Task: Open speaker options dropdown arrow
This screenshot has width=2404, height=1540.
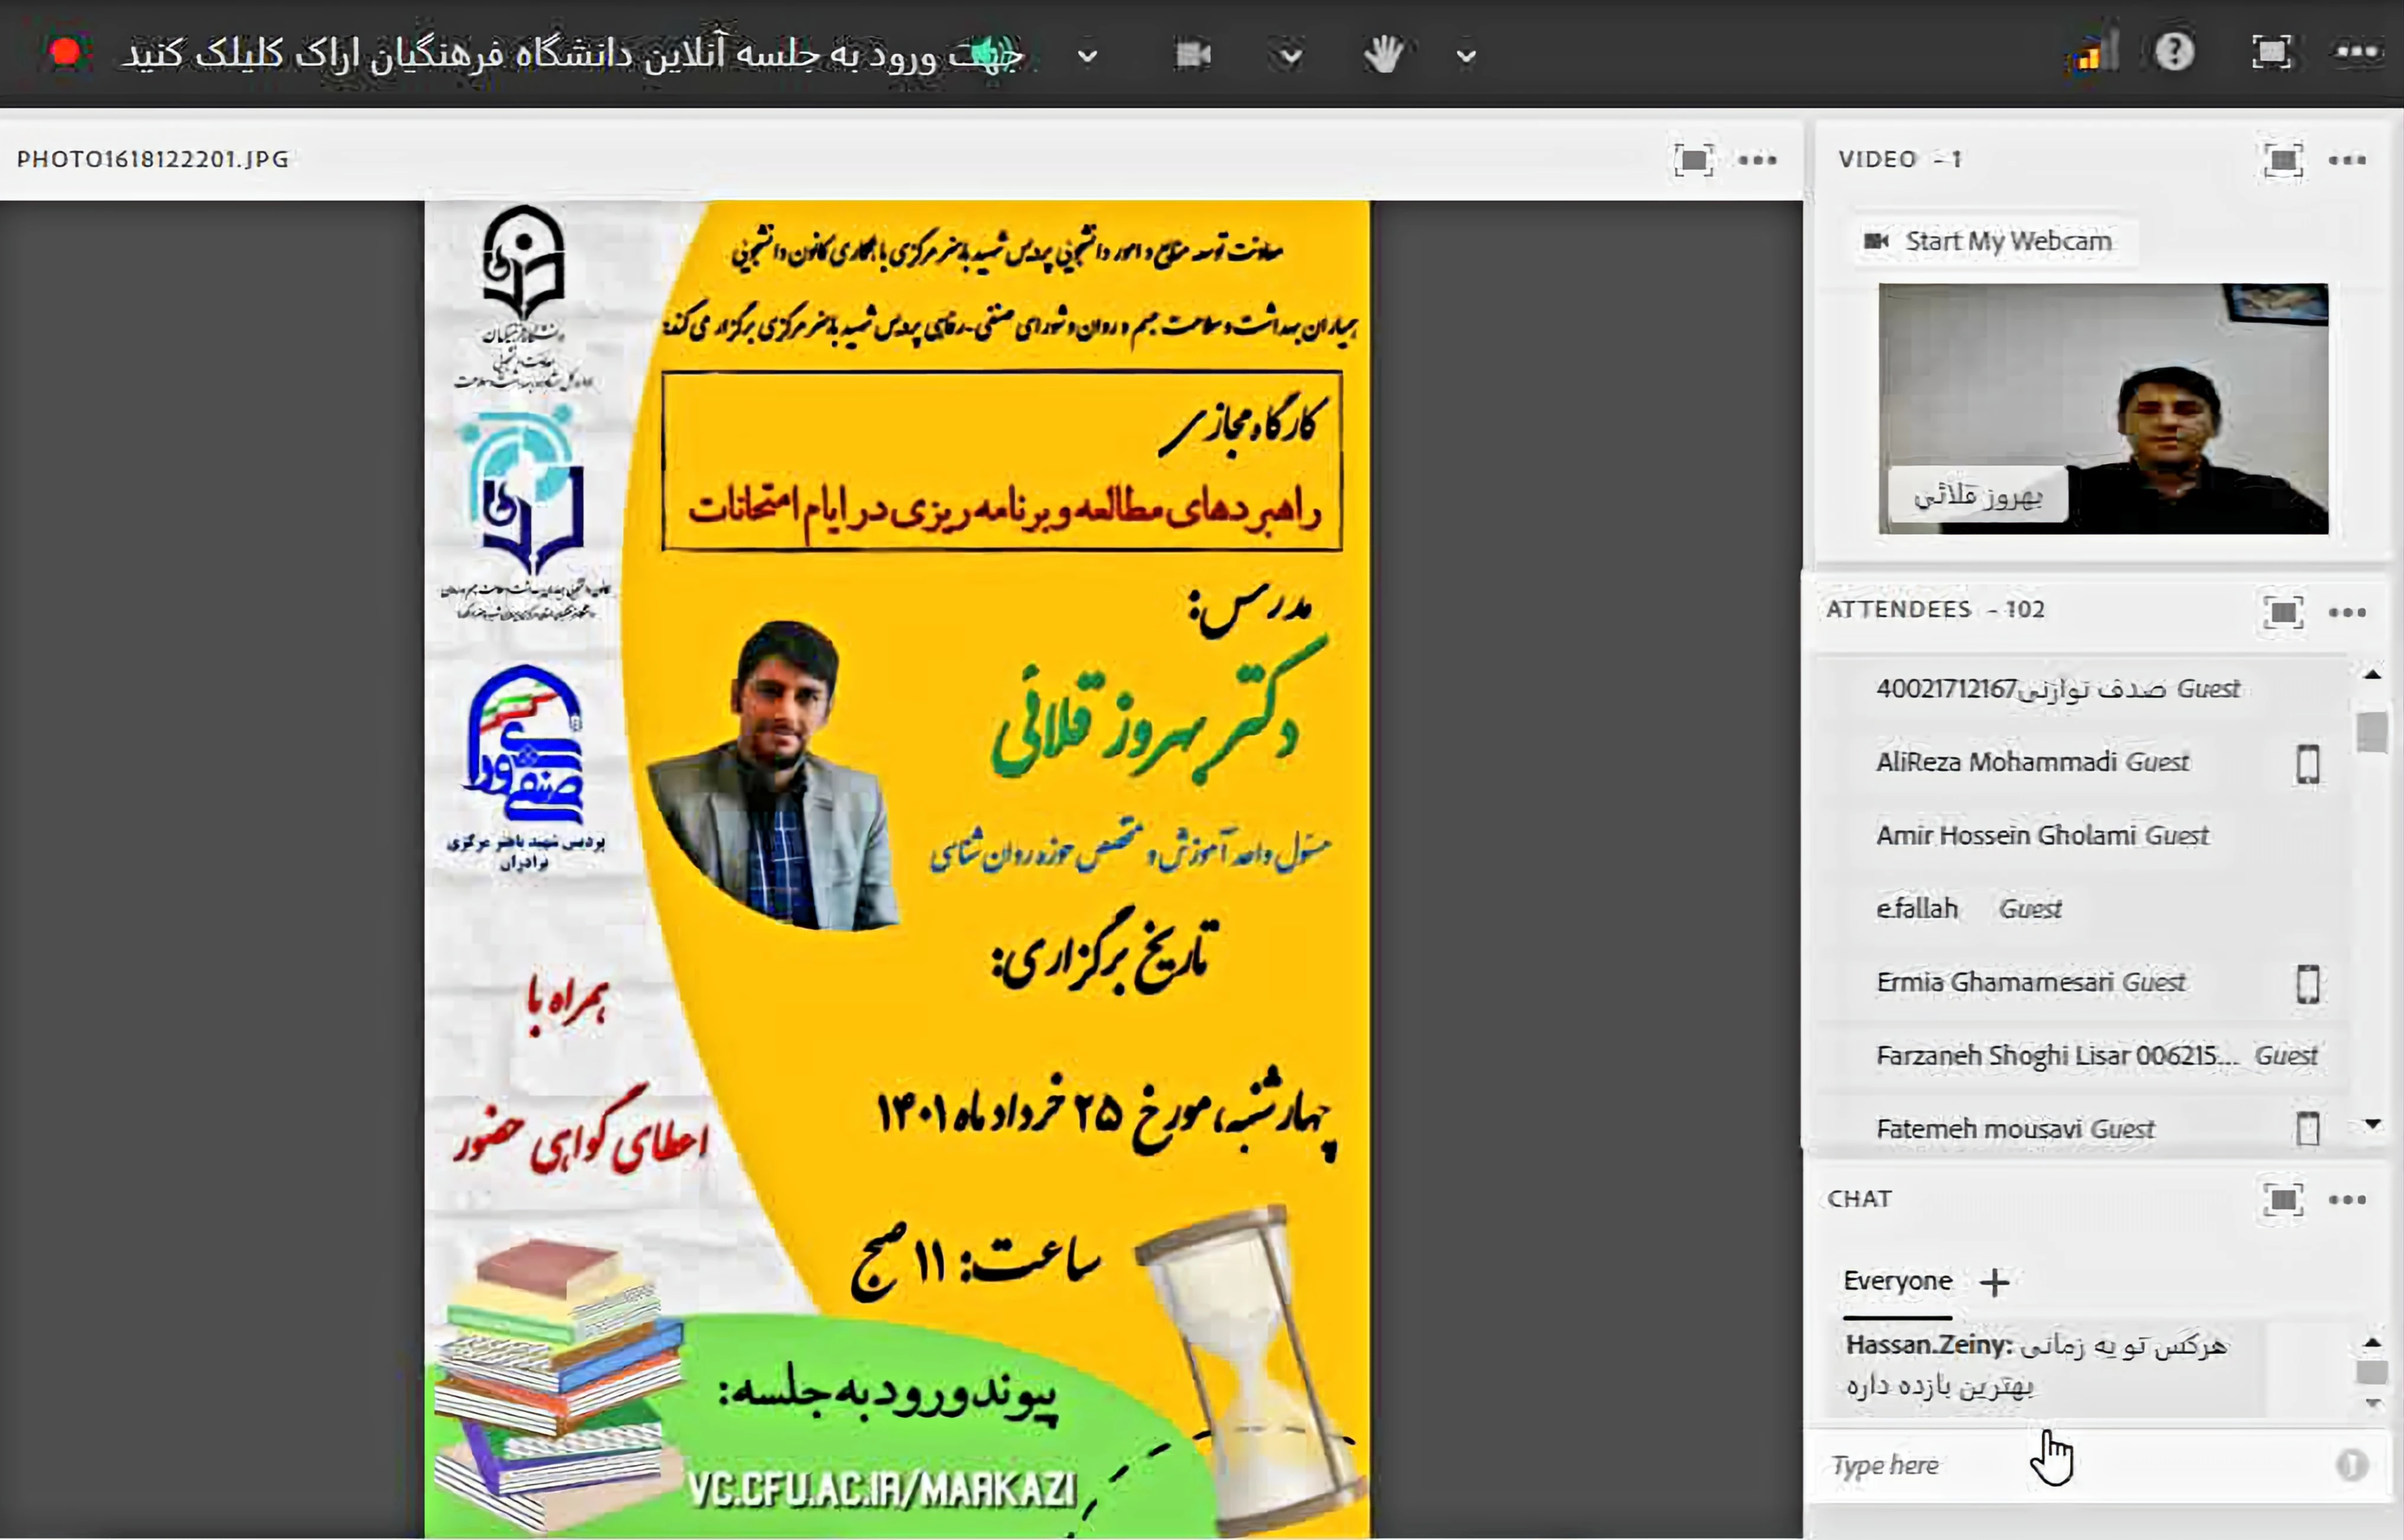Action: click(x=1087, y=56)
